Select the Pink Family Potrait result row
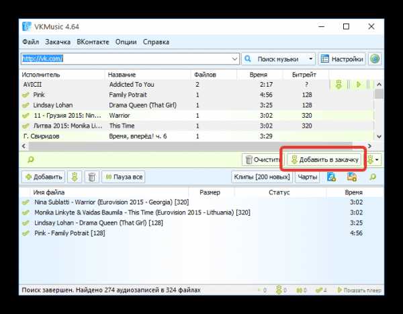403x314 pixels. click(x=197, y=95)
